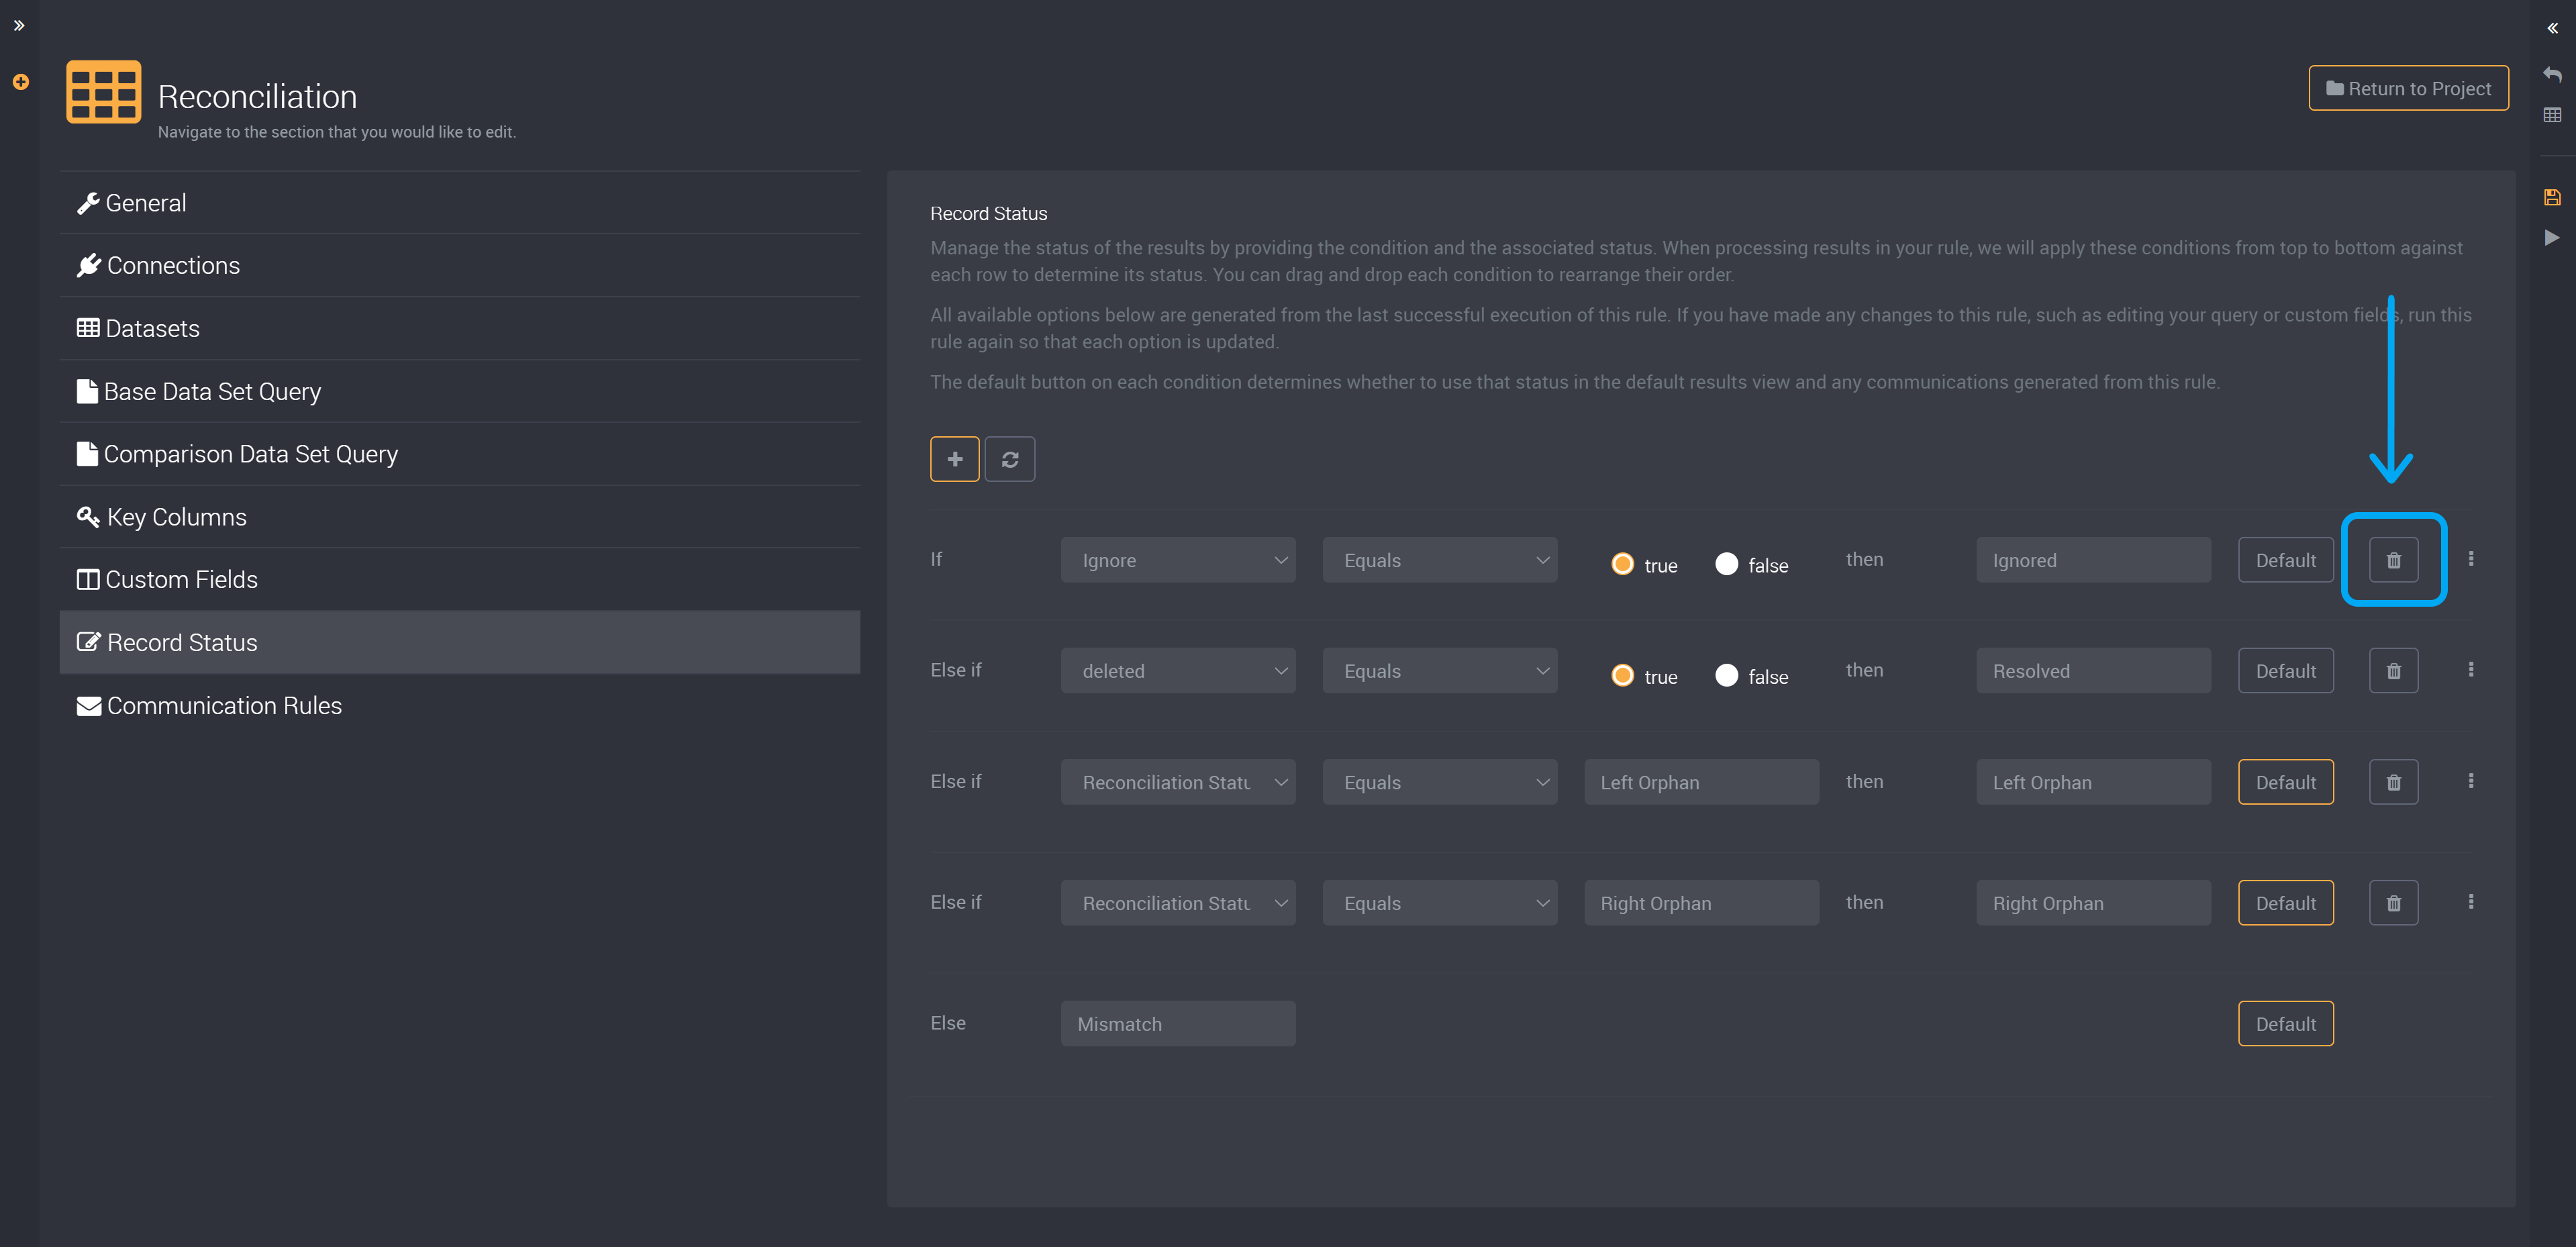Toggle Default on Left Orphan status row
The height and width of the screenshot is (1247, 2576).
2285,782
